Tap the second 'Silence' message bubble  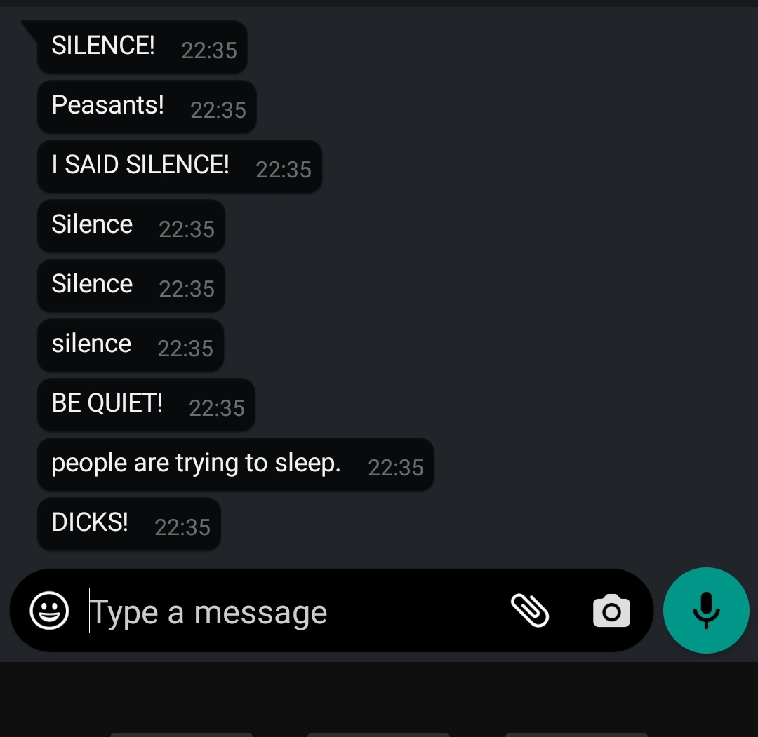click(x=131, y=285)
